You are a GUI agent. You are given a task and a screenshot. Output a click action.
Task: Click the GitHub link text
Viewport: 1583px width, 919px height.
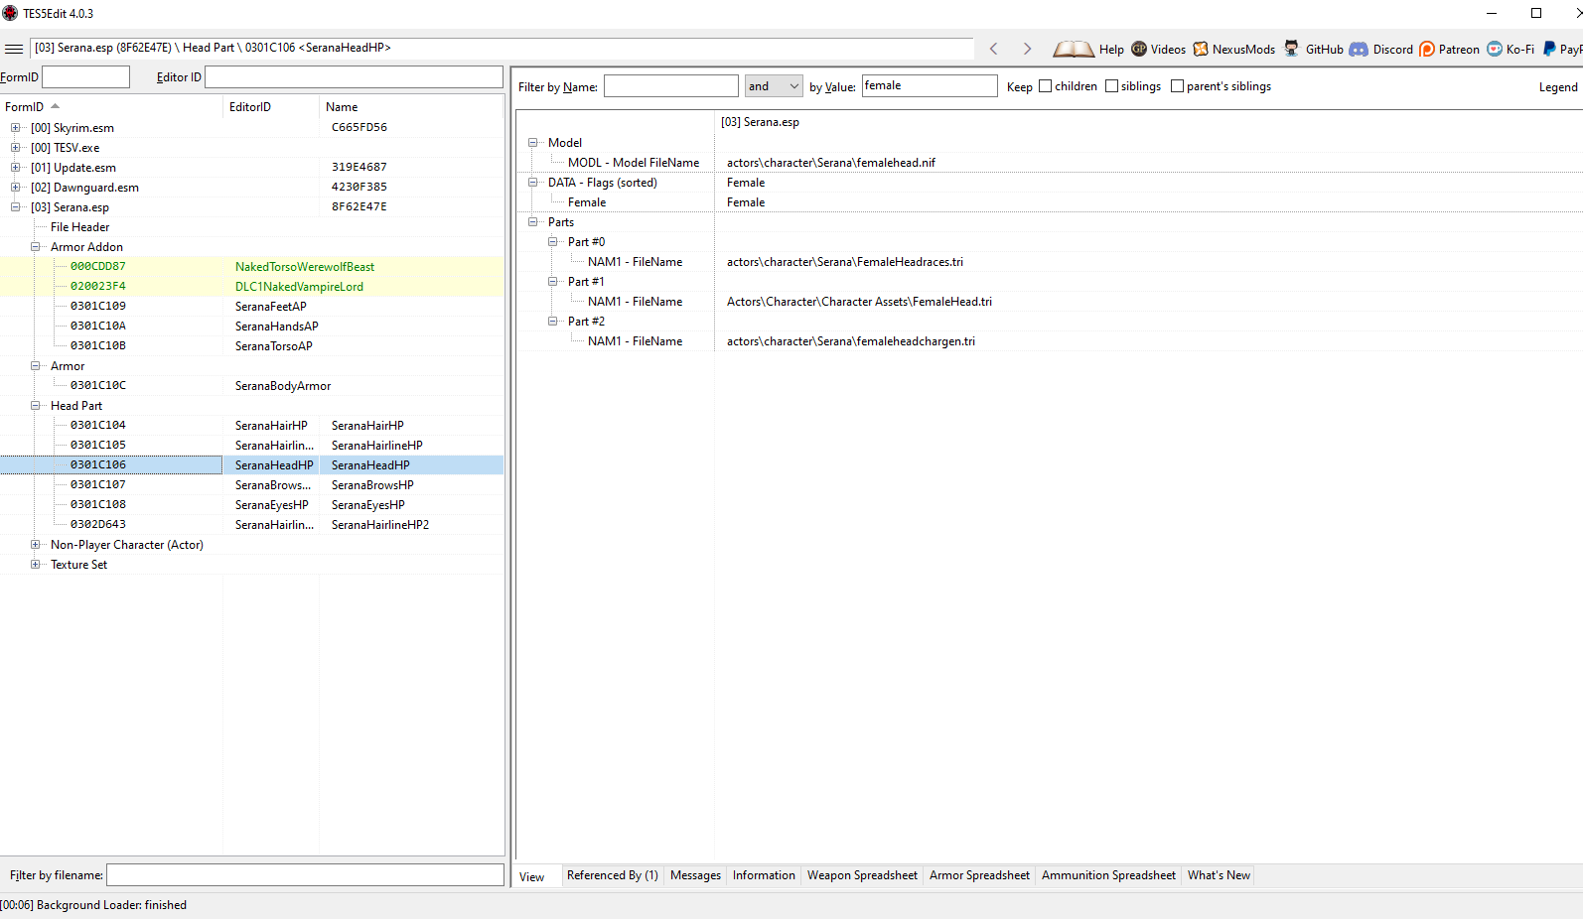pos(1325,50)
